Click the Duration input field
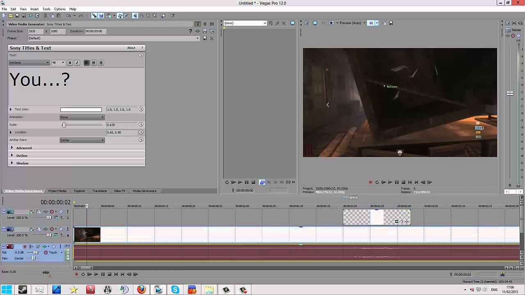This screenshot has height=295, width=525. coord(95,31)
